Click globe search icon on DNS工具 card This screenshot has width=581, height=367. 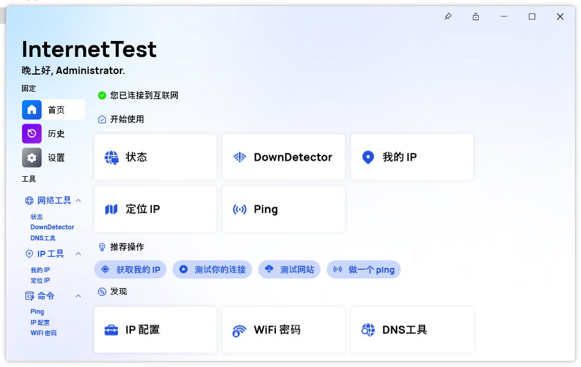pyautogui.click(x=368, y=330)
